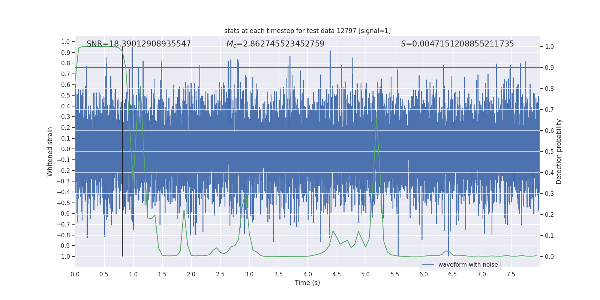Click the 2.0 tick on the Time axis
This screenshot has width=600, height=300.
pos(191,274)
